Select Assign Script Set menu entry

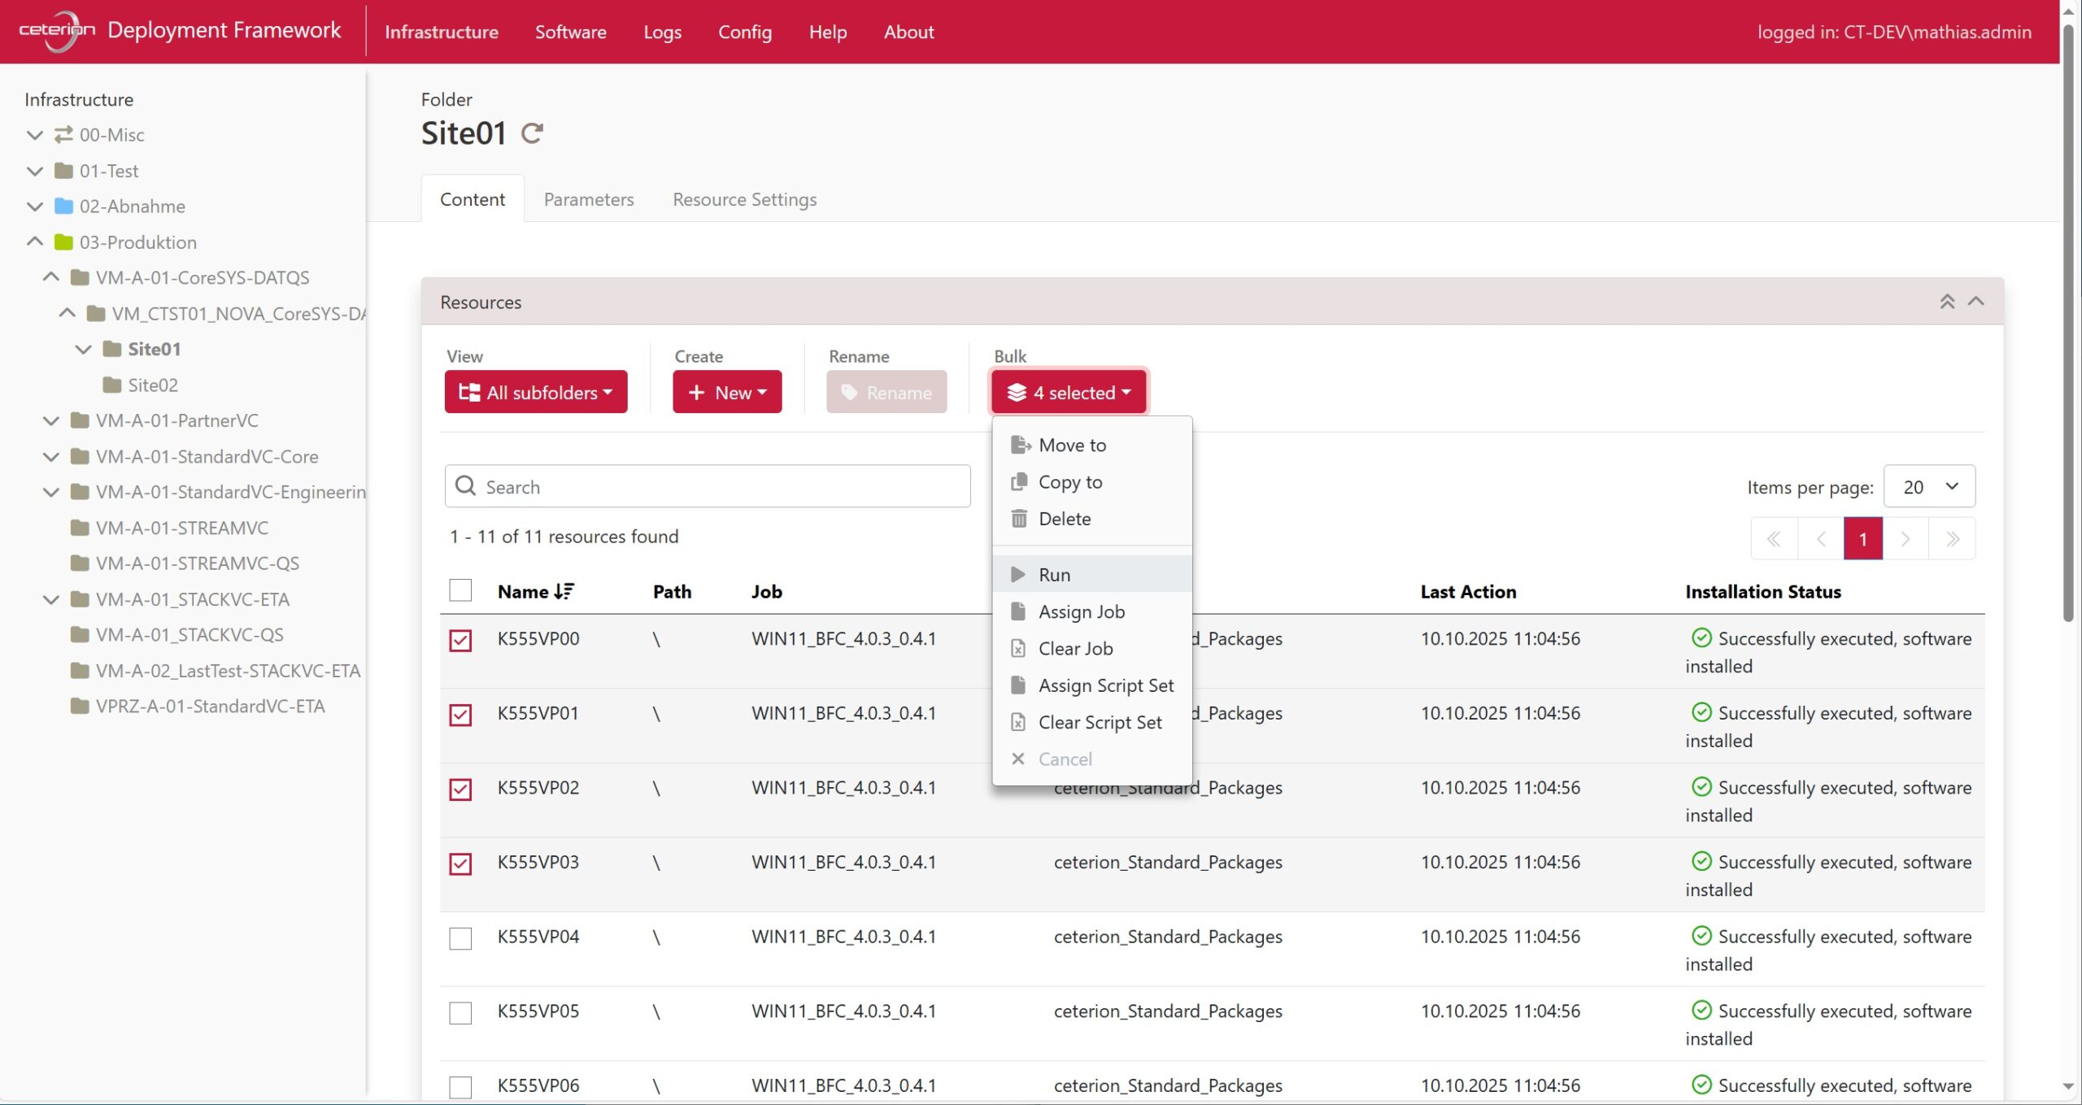tap(1105, 685)
